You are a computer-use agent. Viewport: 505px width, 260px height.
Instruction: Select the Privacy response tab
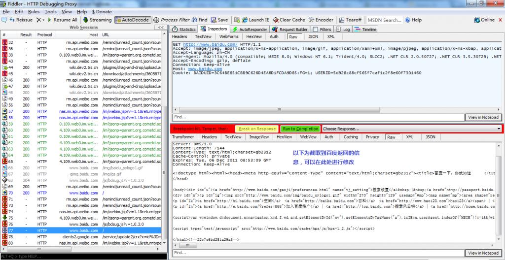(372, 137)
